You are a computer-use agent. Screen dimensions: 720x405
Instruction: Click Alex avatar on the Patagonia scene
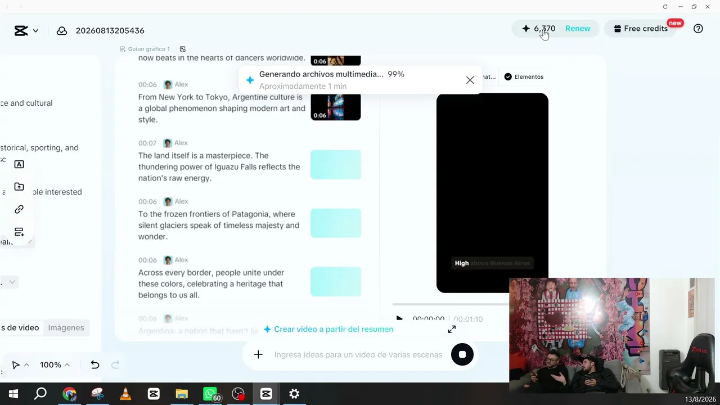click(x=168, y=201)
